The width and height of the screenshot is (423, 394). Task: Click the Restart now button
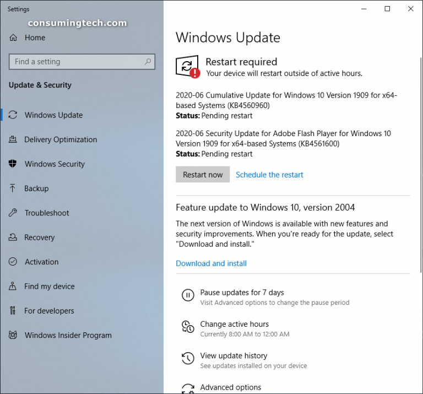point(203,174)
